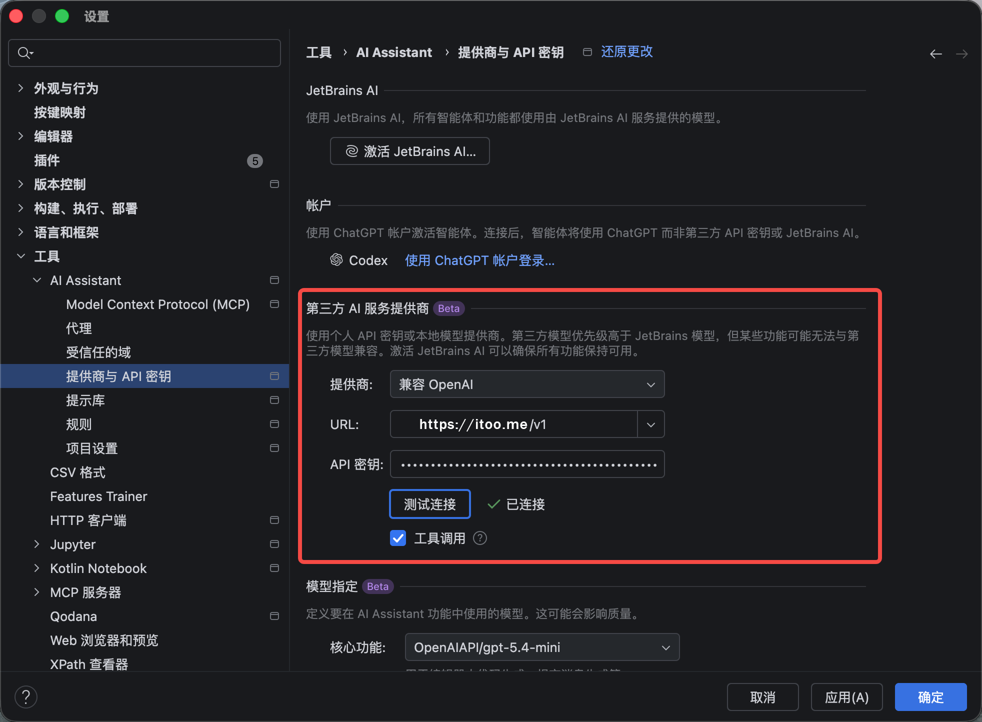
Task: Expand the 构建、执行、部署 group
Action: tap(20, 208)
